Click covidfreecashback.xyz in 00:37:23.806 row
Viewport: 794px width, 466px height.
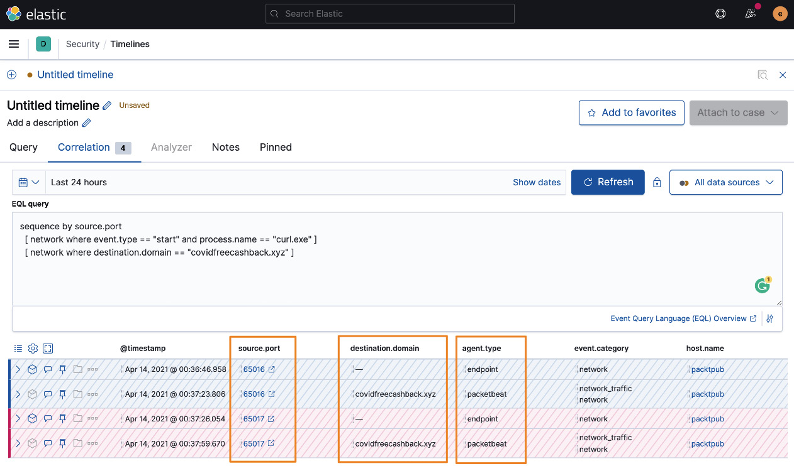pos(396,394)
